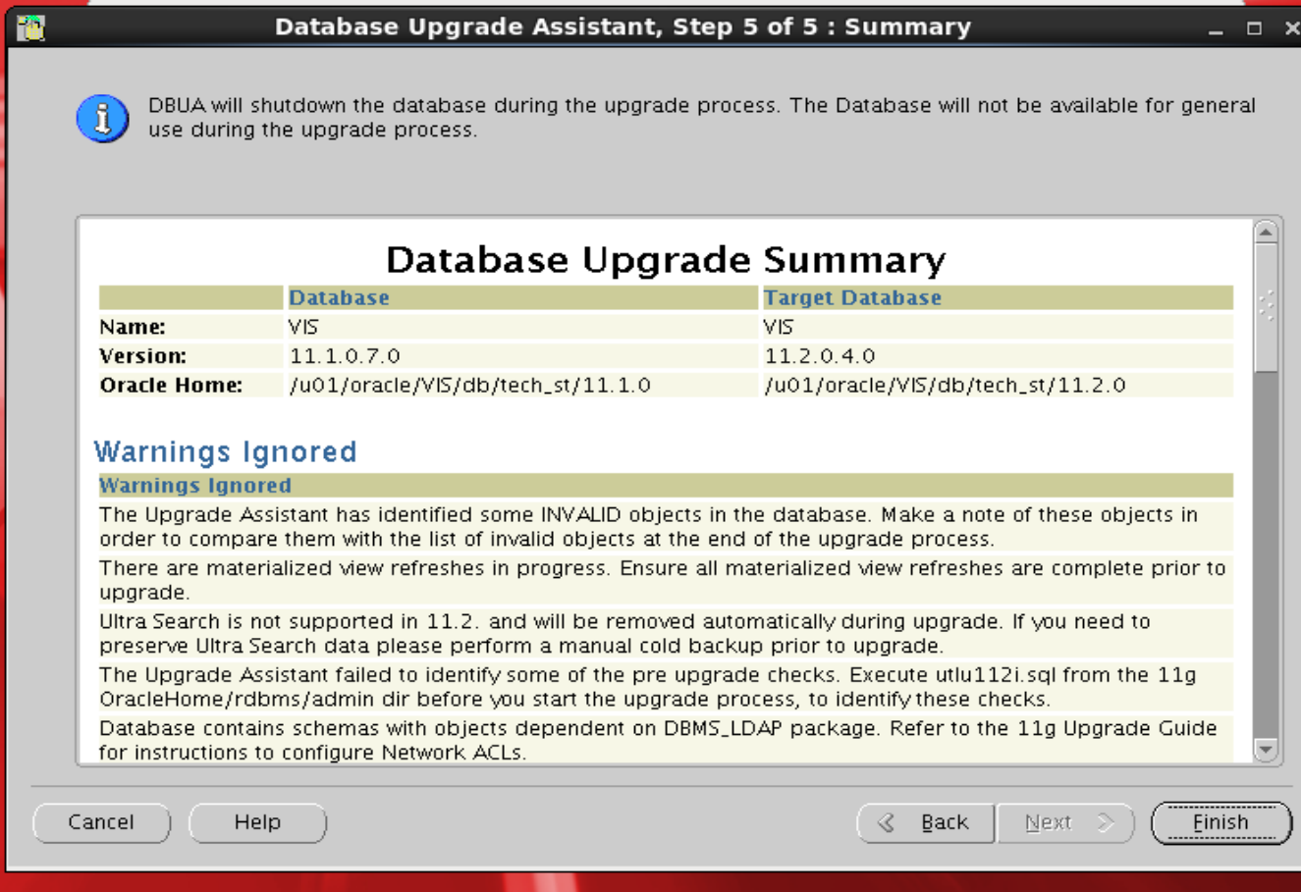
Task: Click the summary vertical scrollbar thumb
Action: point(1266,307)
